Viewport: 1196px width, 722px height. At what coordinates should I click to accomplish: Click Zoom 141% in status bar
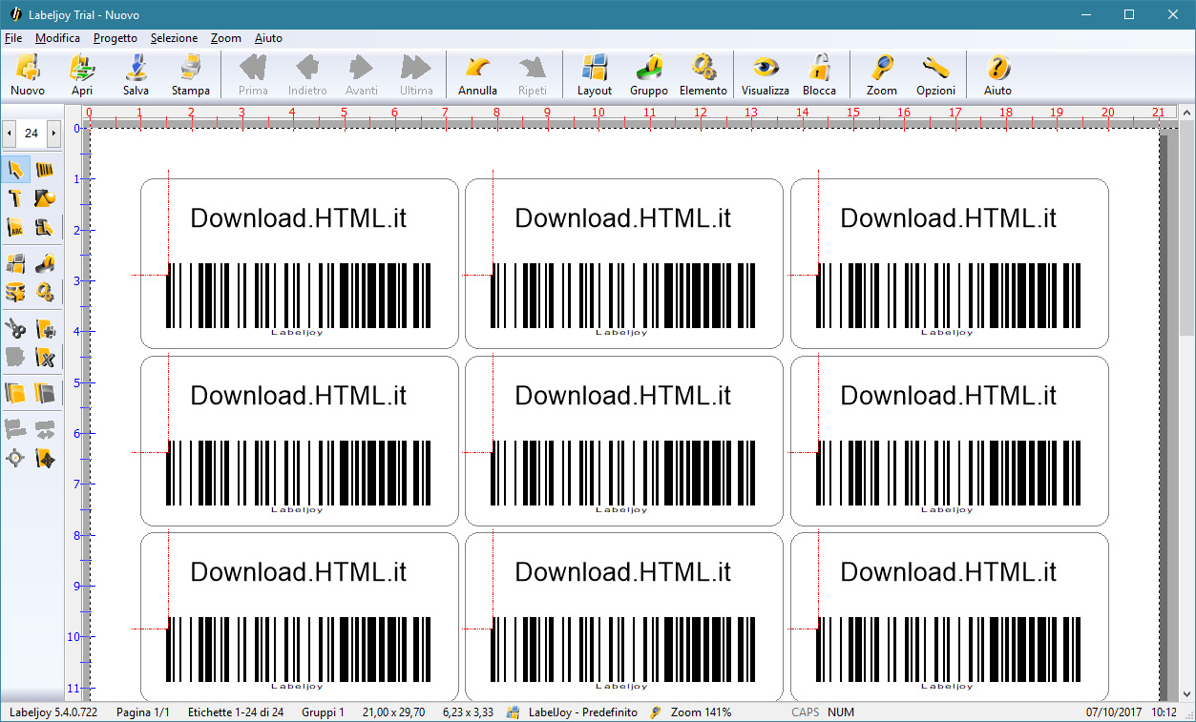click(x=700, y=712)
